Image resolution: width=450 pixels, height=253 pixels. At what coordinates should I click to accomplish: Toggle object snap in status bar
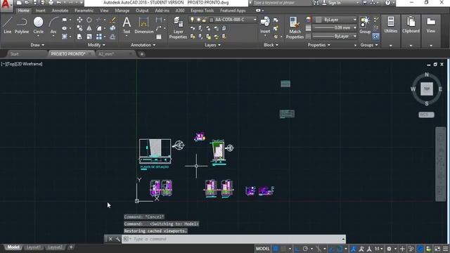pos(340,249)
